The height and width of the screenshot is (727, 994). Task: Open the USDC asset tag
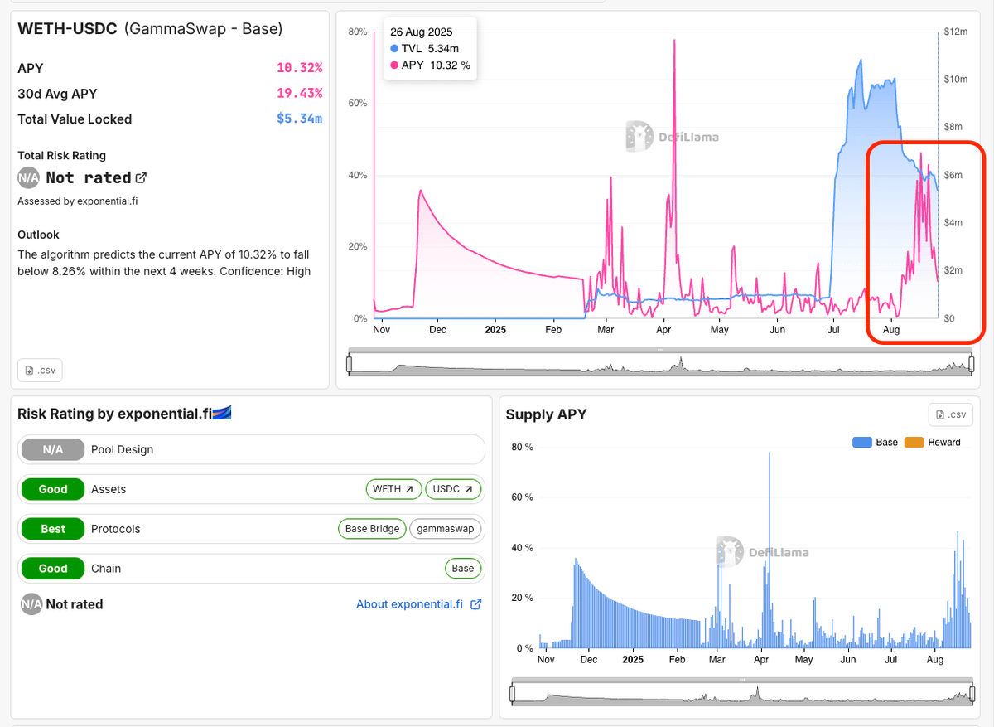(x=453, y=489)
